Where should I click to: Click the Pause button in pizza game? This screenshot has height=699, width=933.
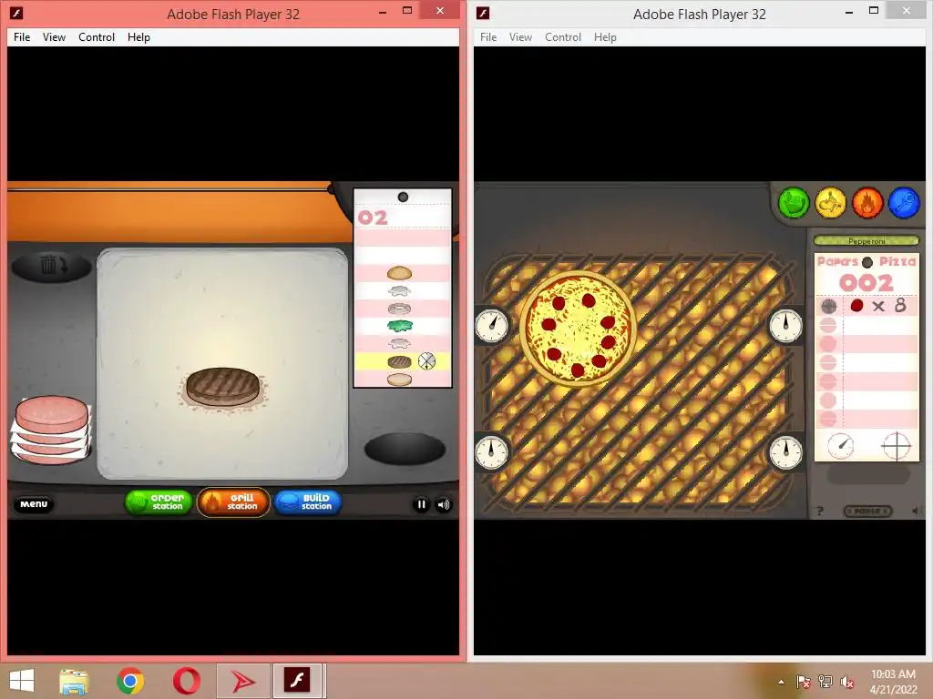click(x=867, y=512)
